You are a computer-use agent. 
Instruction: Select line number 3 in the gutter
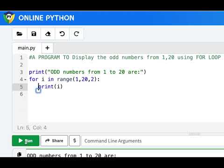click(21, 72)
